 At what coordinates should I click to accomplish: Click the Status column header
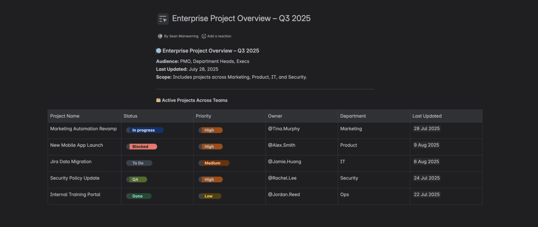pos(130,116)
